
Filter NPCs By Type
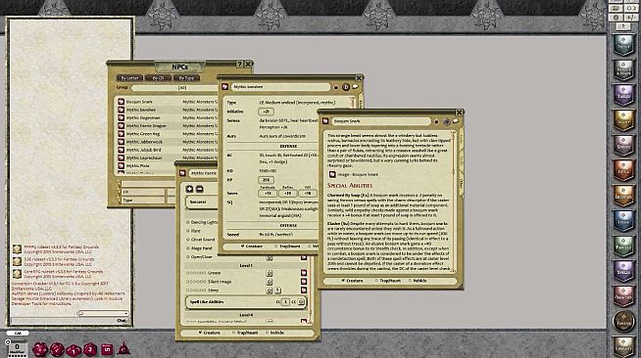[186, 78]
